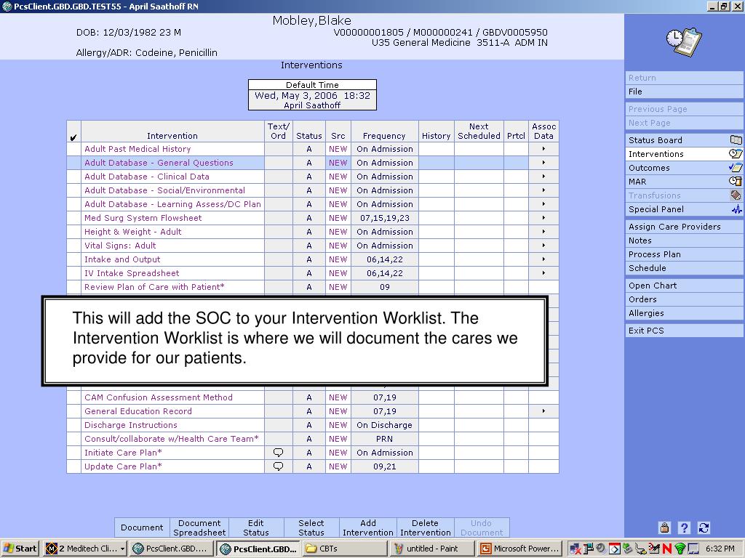Open Allergies from the sidebar
Image resolution: width=745 pixels, height=558 pixels.
[x=684, y=313]
